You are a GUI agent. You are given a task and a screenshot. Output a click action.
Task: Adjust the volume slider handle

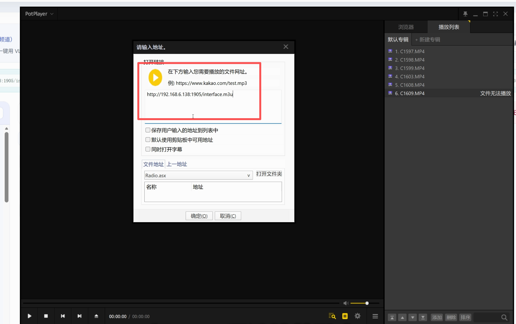tap(367, 303)
